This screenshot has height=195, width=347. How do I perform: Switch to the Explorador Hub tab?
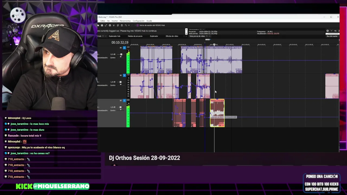tap(114, 36)
